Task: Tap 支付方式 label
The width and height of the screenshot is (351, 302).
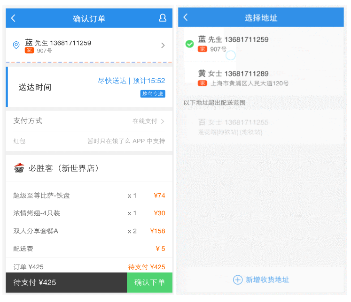Action: tap(28, 121)
